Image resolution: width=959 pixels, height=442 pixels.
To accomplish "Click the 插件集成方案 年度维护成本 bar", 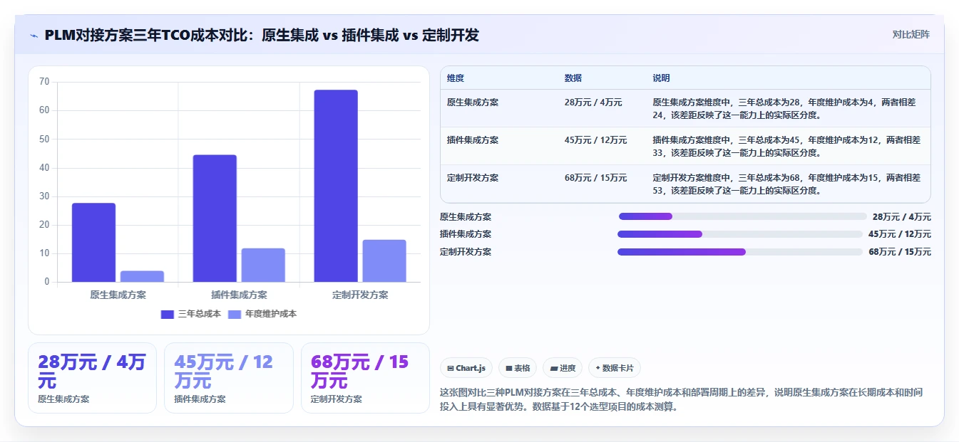I will click(263, 265).
